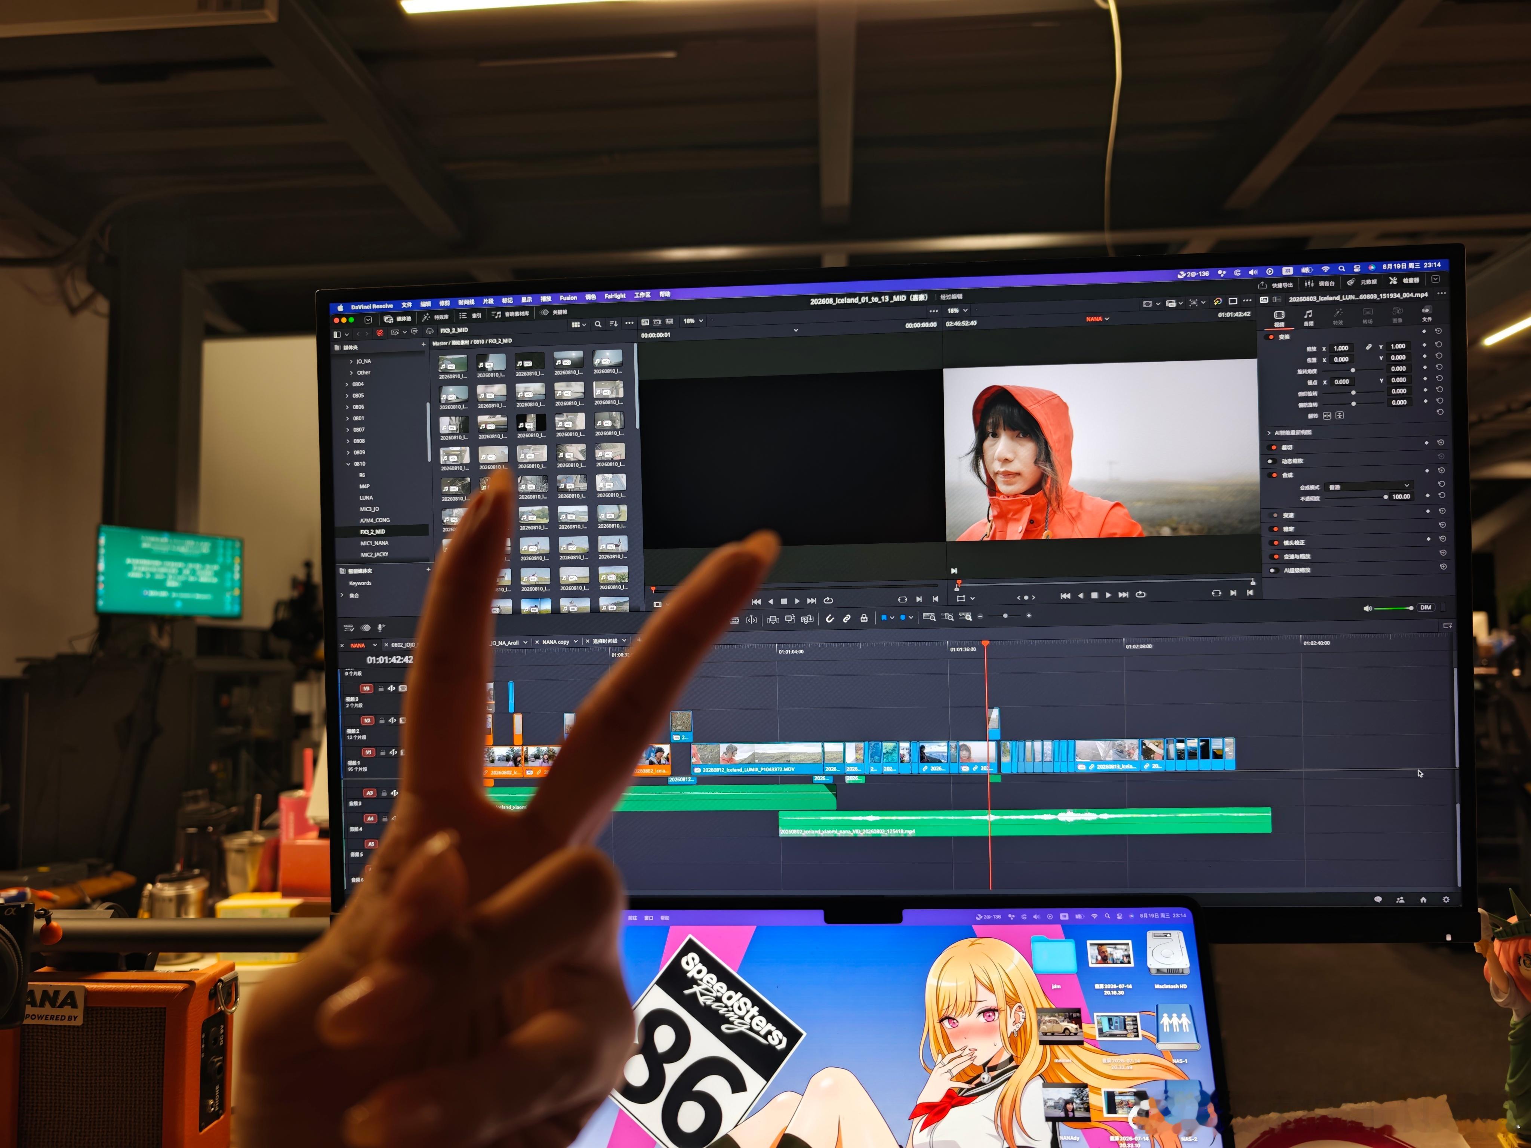Toggle the 检查器 inspector panel
This screenshot has width=1531, height=1148.
1404,280
